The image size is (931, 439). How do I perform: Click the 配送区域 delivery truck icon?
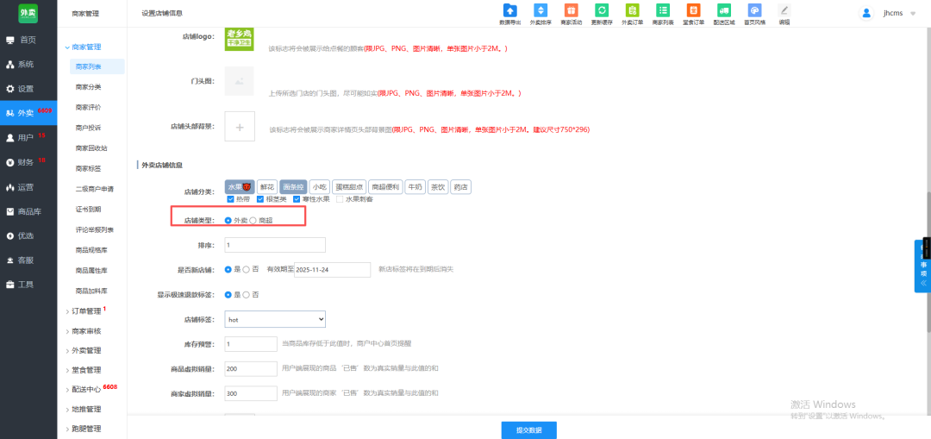coord(724,11)
